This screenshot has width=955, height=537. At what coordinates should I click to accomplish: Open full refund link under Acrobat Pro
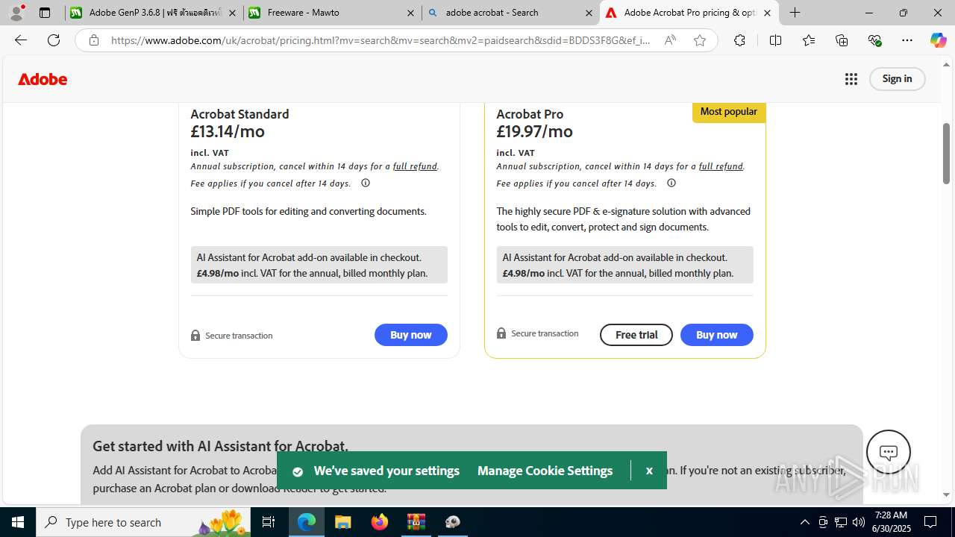click(x=721, y=166)
